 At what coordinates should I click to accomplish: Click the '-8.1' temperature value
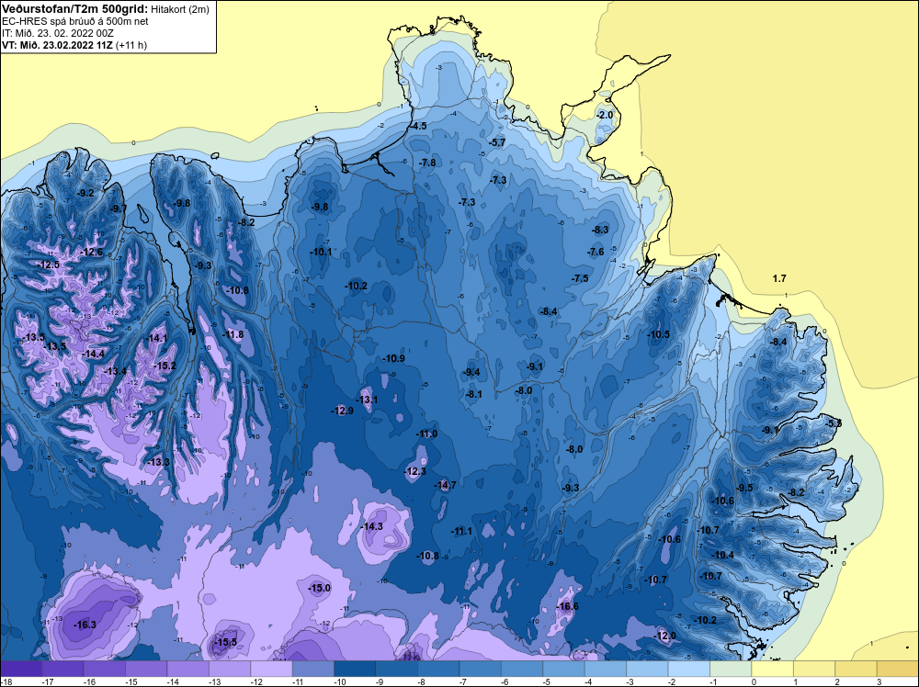pos(473,394)
